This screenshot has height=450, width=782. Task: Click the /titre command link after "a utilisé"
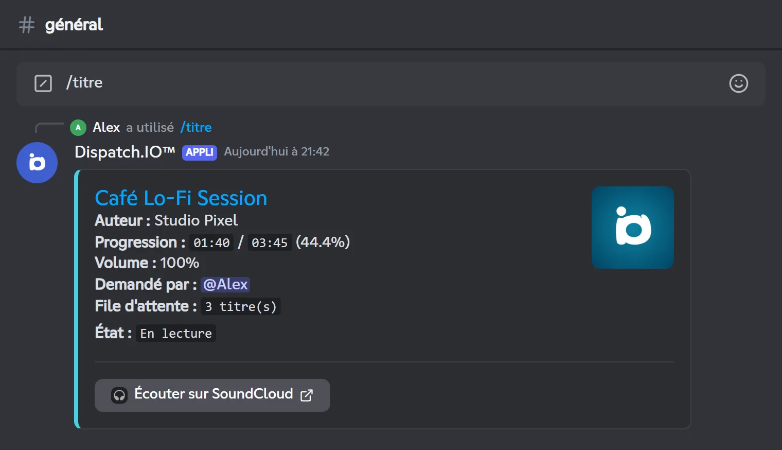[196, 127]
